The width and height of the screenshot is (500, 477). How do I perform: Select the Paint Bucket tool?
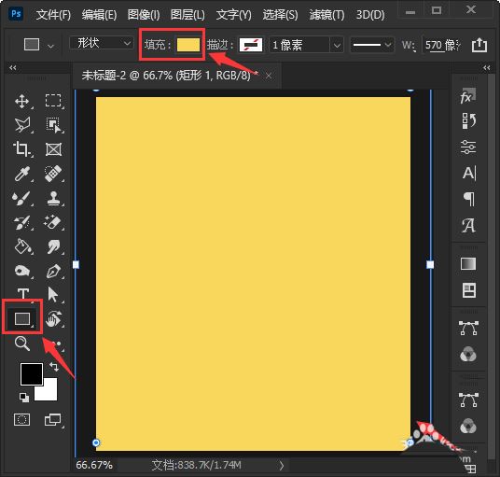[22, 246]
